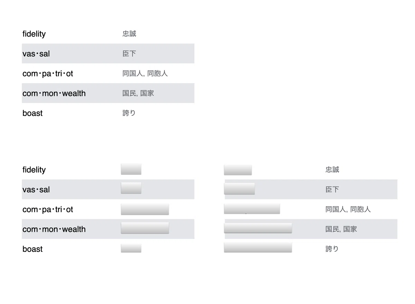Select com·pa·tri·ot in the top table
The height and width of the screenshot is (304, 415).
pos(48,74)
